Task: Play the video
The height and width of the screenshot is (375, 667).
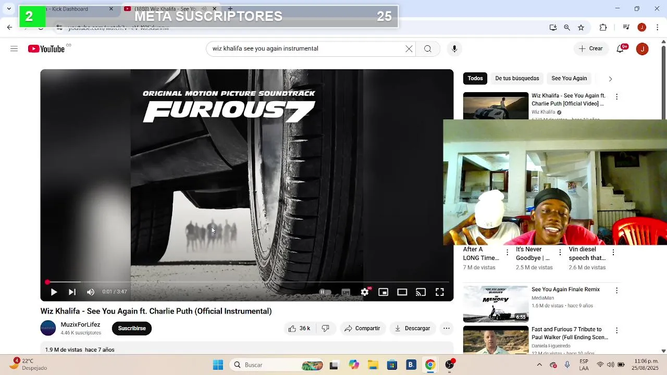Action: point(54,292)
